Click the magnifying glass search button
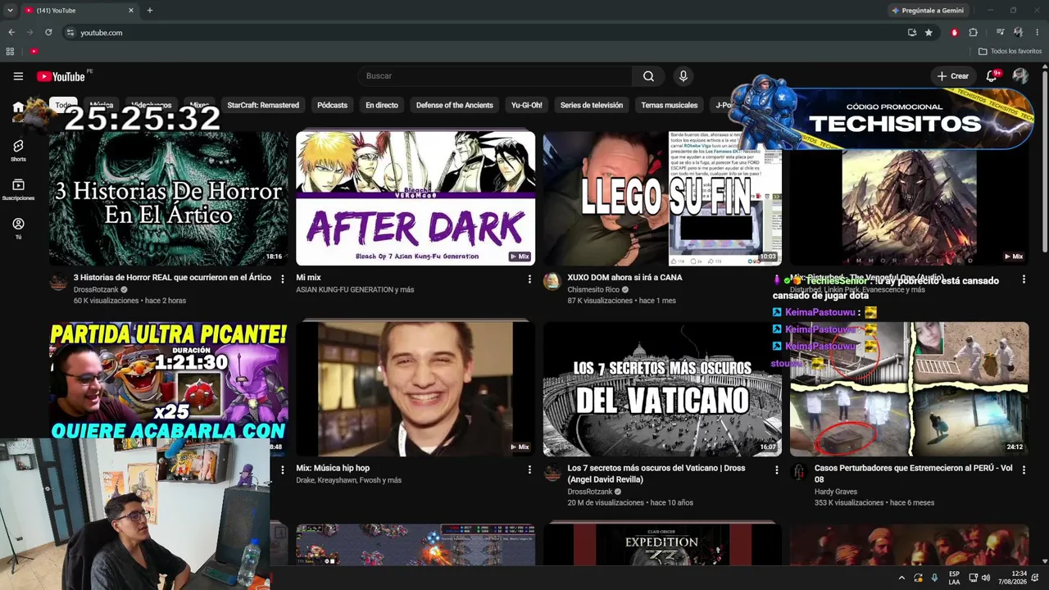Screen dimensions: 1049x590 point(648,76)
